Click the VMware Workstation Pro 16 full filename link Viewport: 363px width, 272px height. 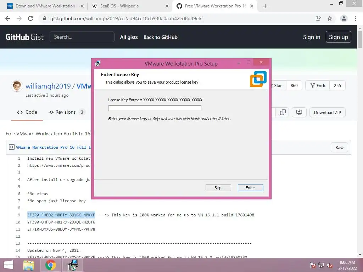(53, 147)
